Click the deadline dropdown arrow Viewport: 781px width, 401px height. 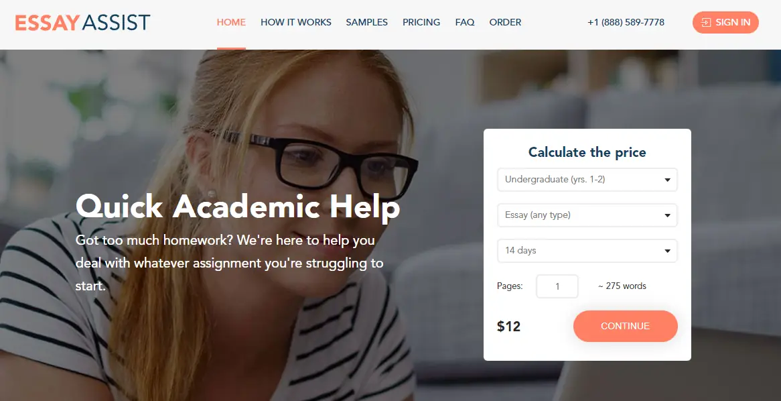[x=667, y=251]
